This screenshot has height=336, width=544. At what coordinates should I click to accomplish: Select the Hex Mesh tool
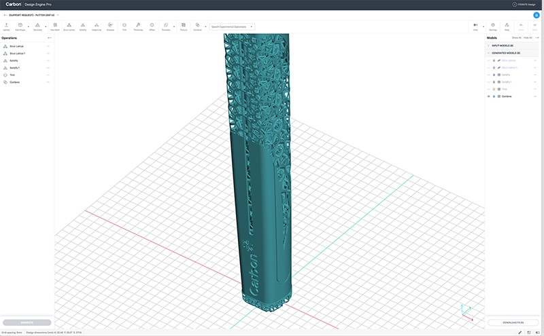55,26
